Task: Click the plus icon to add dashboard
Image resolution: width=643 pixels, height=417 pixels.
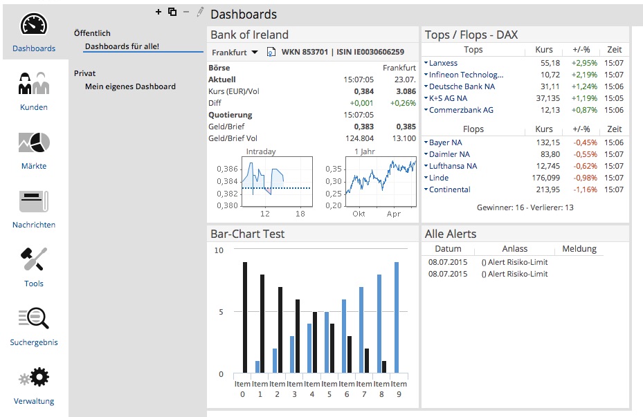Action: [159, 12]
